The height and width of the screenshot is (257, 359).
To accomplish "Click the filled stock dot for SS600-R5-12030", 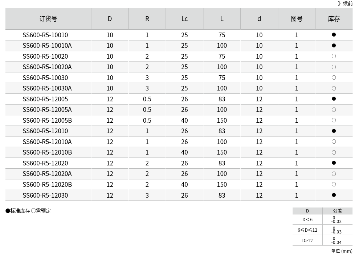I will pyautogui.click(x=334, y=195).
